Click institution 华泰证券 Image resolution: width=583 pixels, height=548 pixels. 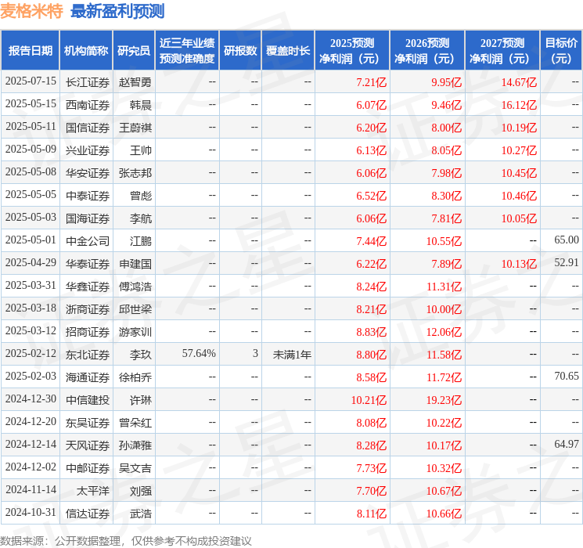88,264
